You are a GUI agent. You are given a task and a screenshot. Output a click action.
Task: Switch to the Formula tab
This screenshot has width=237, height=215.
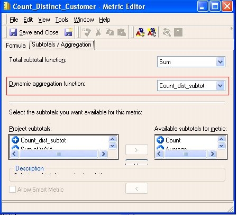click(16, 46)
